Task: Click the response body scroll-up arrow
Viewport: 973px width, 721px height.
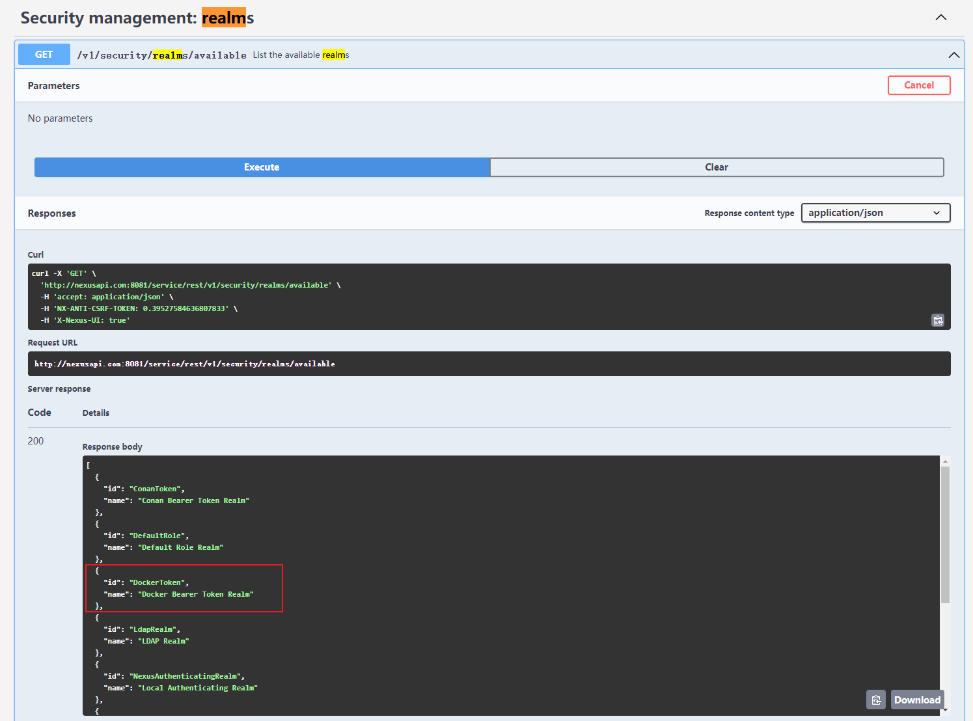Action: click(945, 461)
